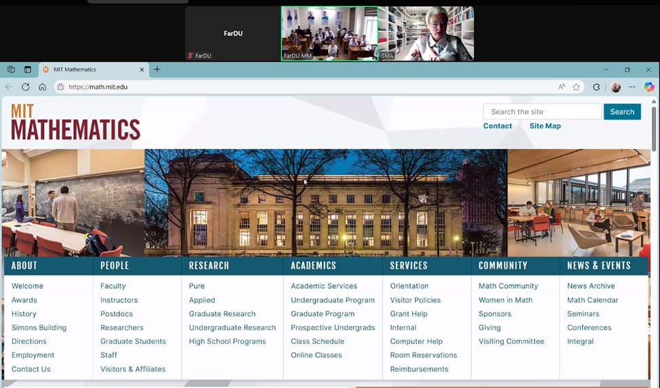Open the Orientation link
The height and width of the screenshot is (388, 660).
409,286
